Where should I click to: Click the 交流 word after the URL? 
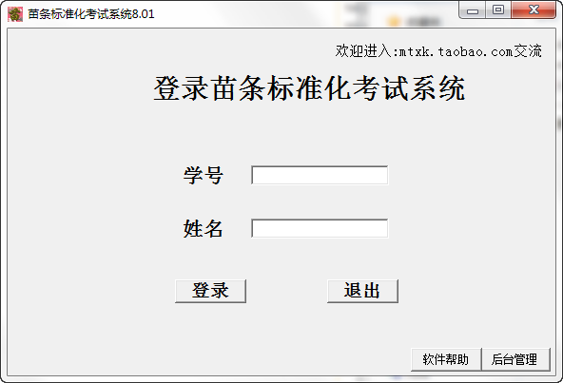pos(528,51)
